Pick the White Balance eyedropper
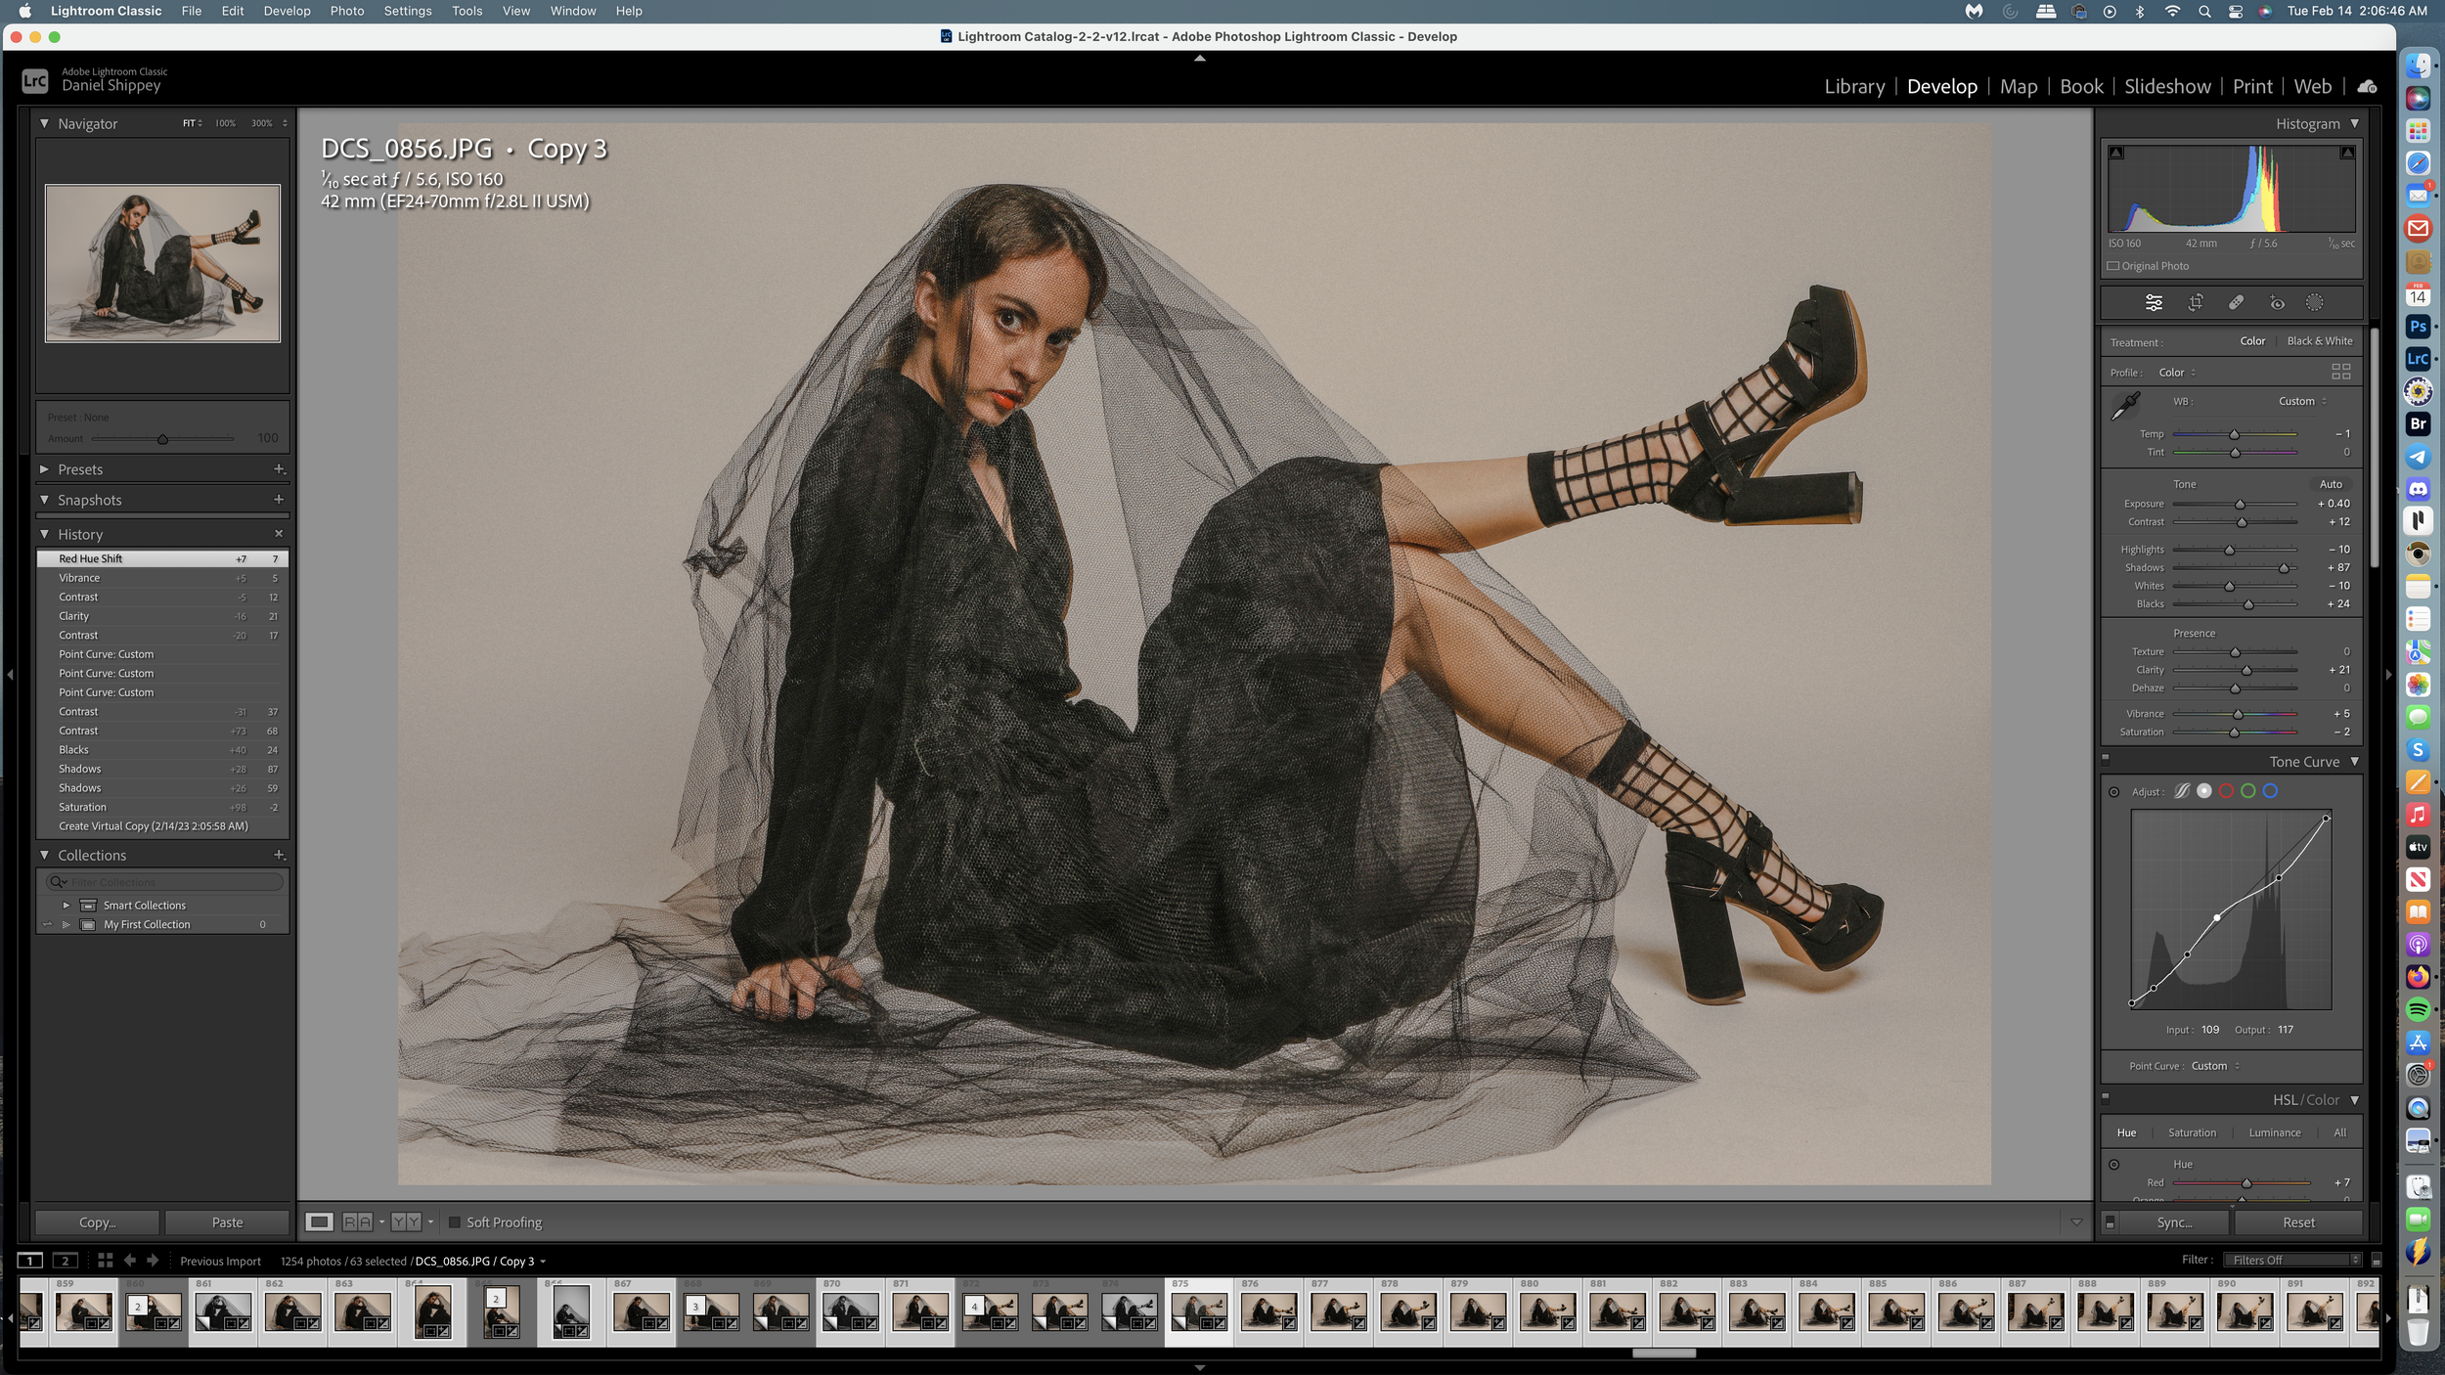This screenshot has height=1375, width=2445. (x=2125, y=405)
